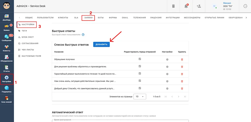Click the logout icon in header

click(245, 6)
